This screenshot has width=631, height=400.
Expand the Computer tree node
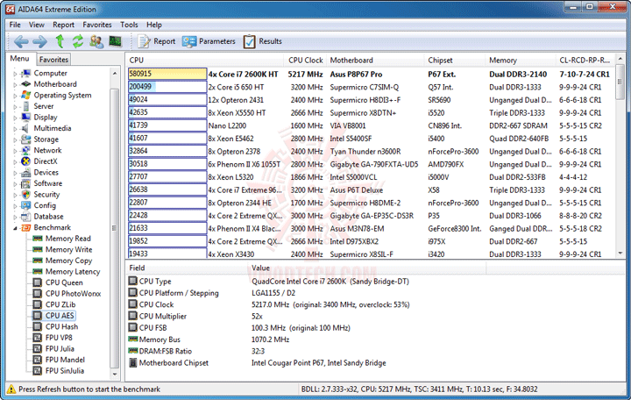pyautogui.click(x=15, y=74)
